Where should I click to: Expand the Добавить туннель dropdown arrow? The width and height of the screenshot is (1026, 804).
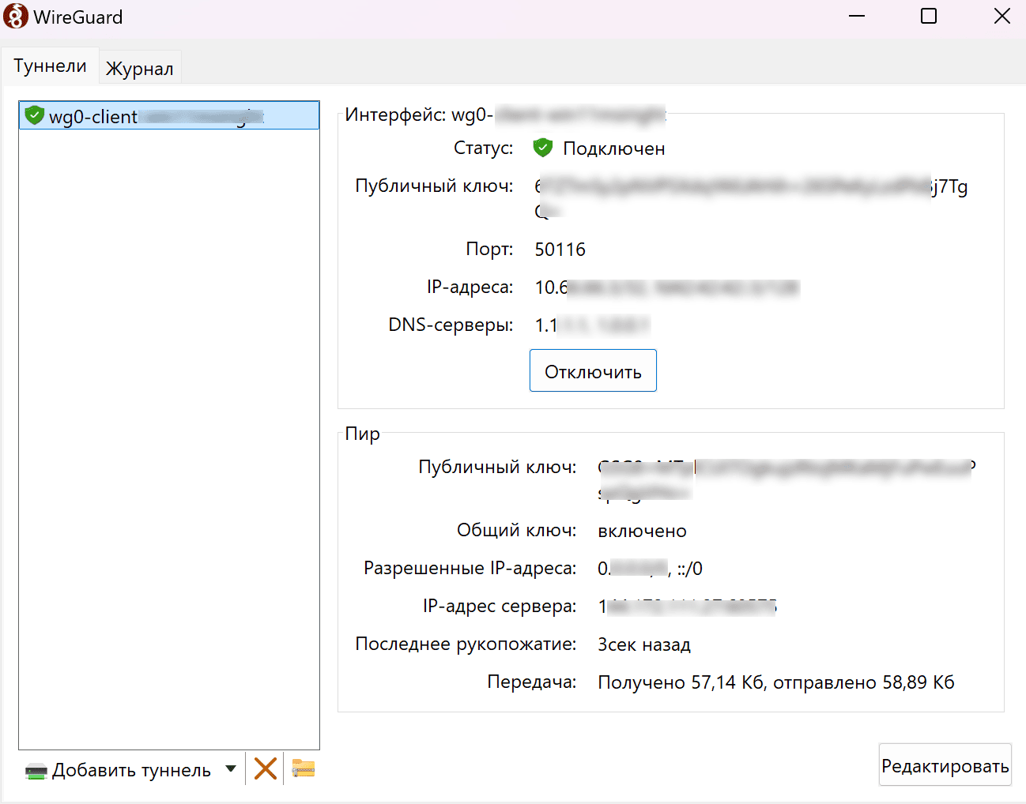(231, 768)
